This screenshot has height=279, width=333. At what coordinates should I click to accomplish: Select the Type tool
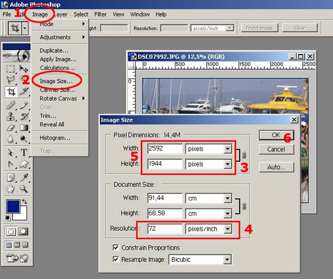pos(24,152)
